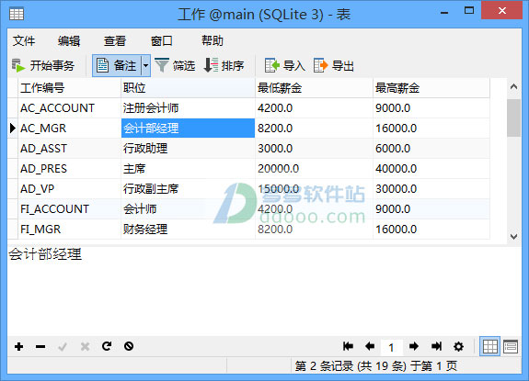529x381 pixels.
Task: Select the AD_PRES cell
Action: [x=70, y=169]
